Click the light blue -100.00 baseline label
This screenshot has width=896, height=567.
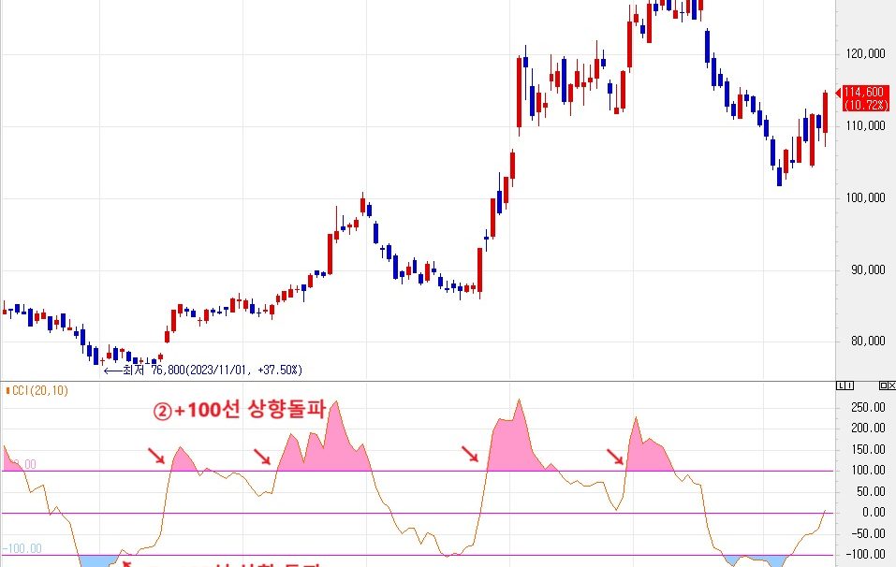coord(22,548)
